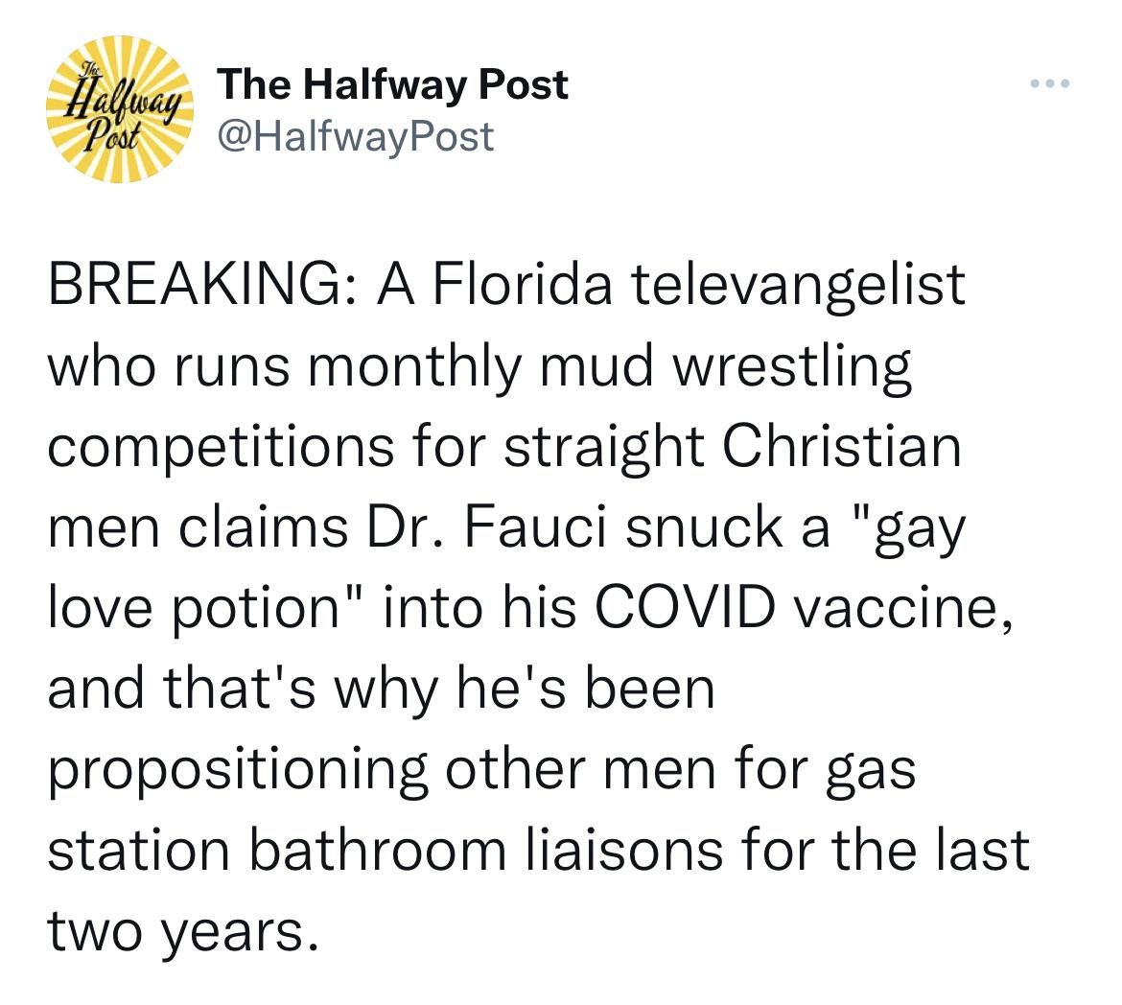Image resolution: width=1122 pixels, height=1005 pixels.
Task: Click the word monthly in tweet text
Action: (x=415, y=367)
